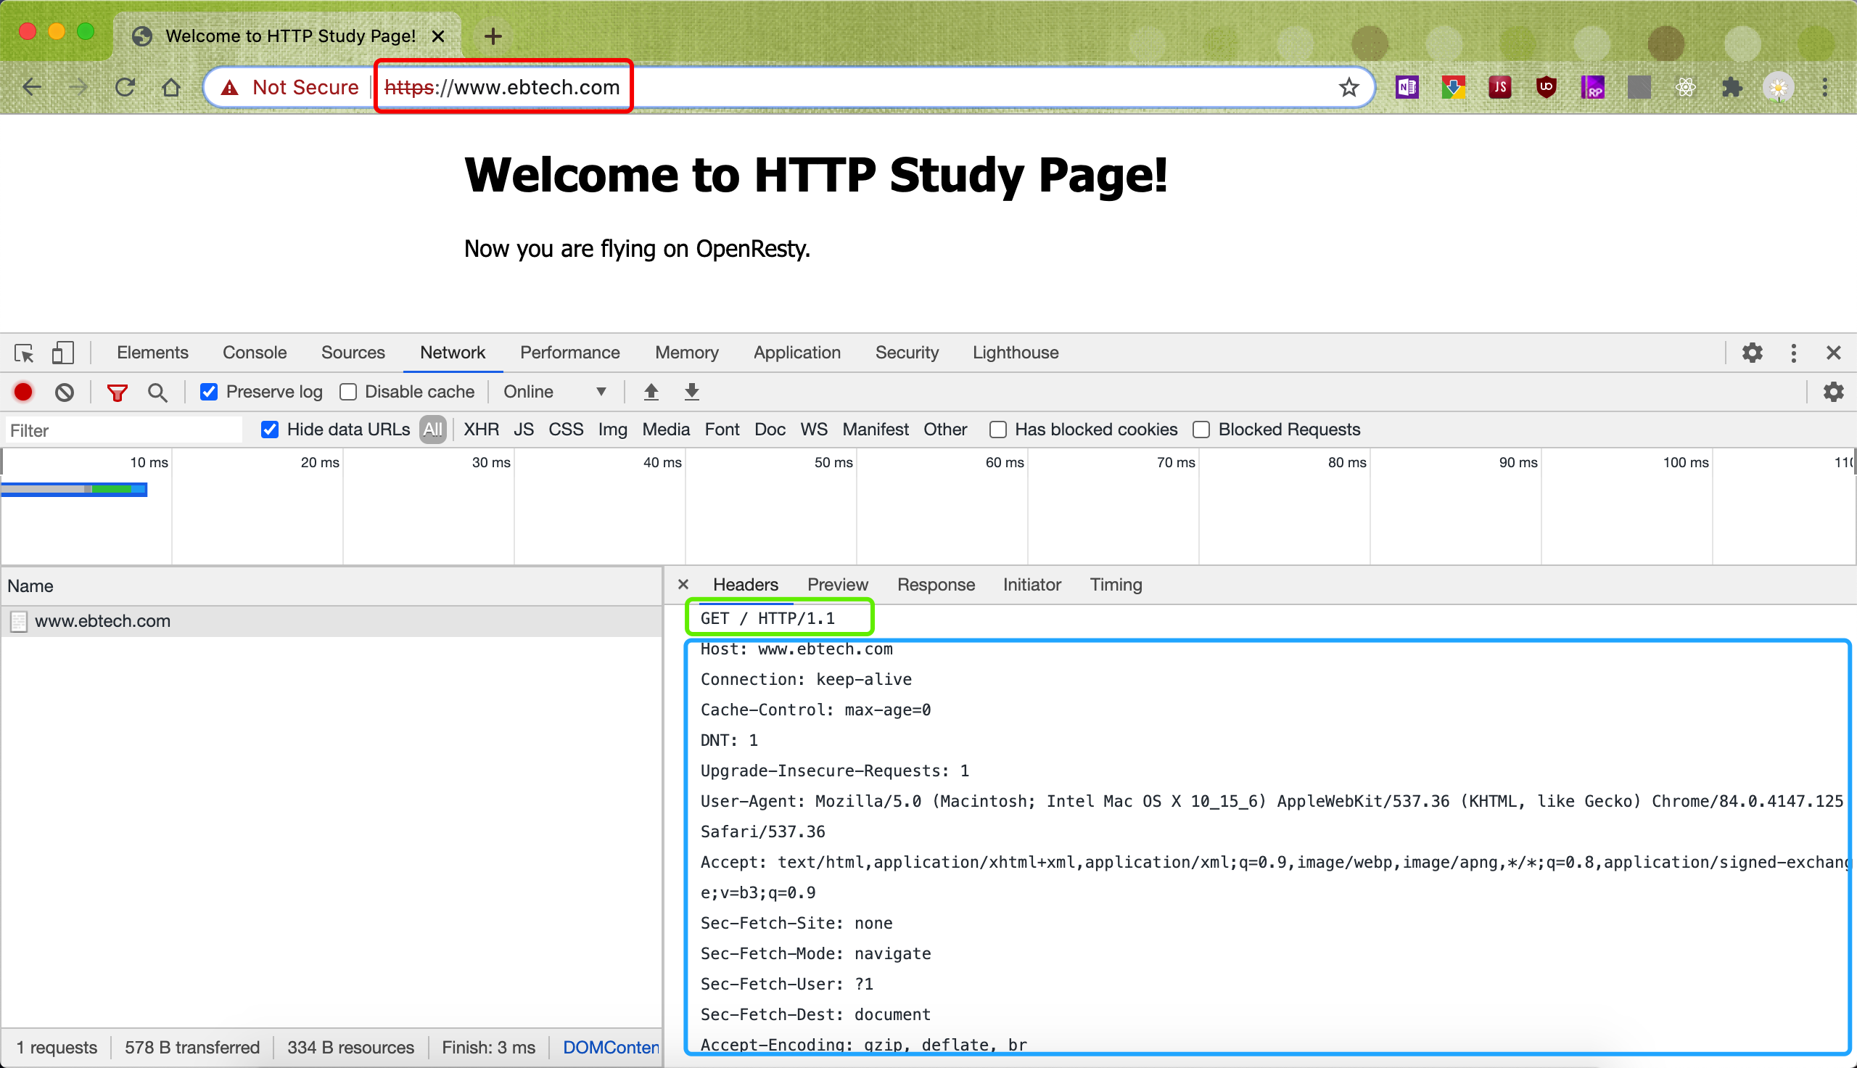This screenshot has height=1068, width=1857.
Task: Select the www.ebtech.com request row
Action: (x=332, y=621)
